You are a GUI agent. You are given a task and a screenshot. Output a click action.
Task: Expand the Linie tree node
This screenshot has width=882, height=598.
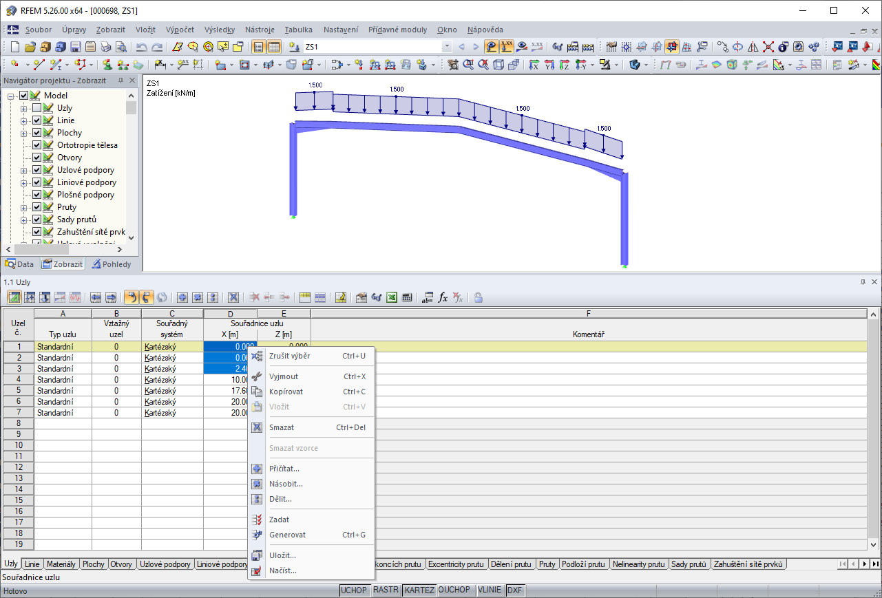pos(24,120)
